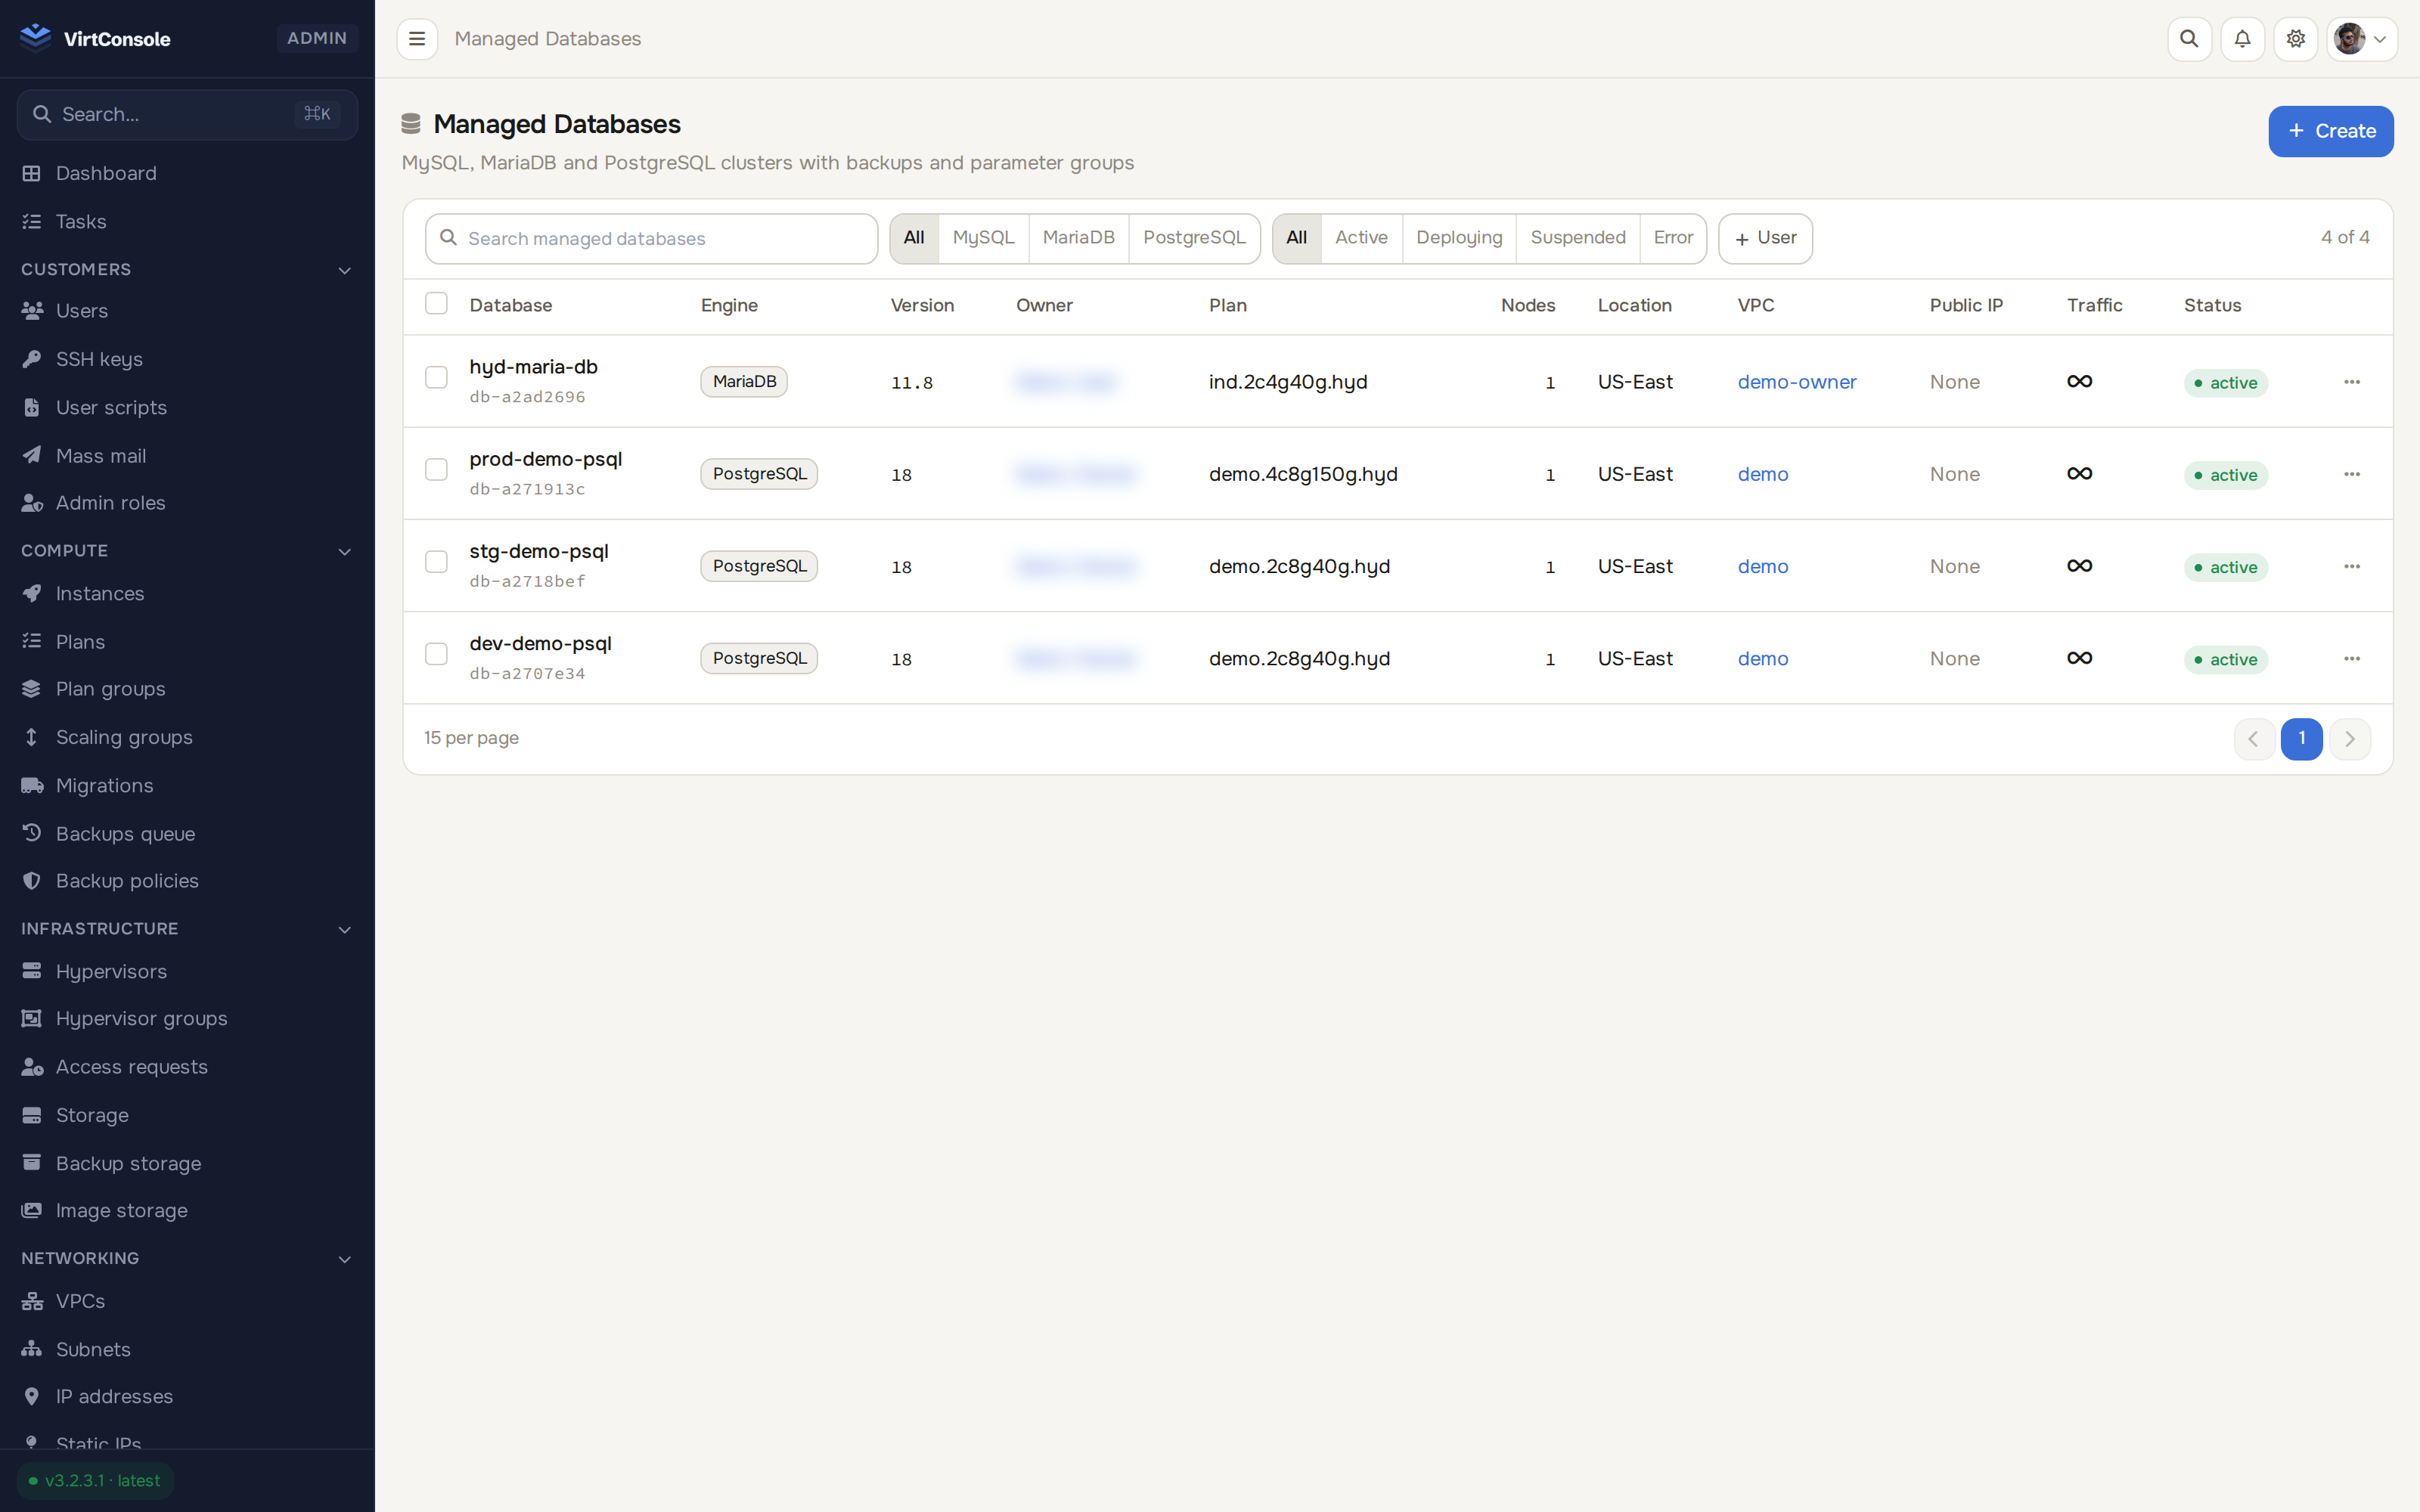Screen dimensions: 2420x1512
Task: Open Mass mail section
Action: tap(187, 455)
